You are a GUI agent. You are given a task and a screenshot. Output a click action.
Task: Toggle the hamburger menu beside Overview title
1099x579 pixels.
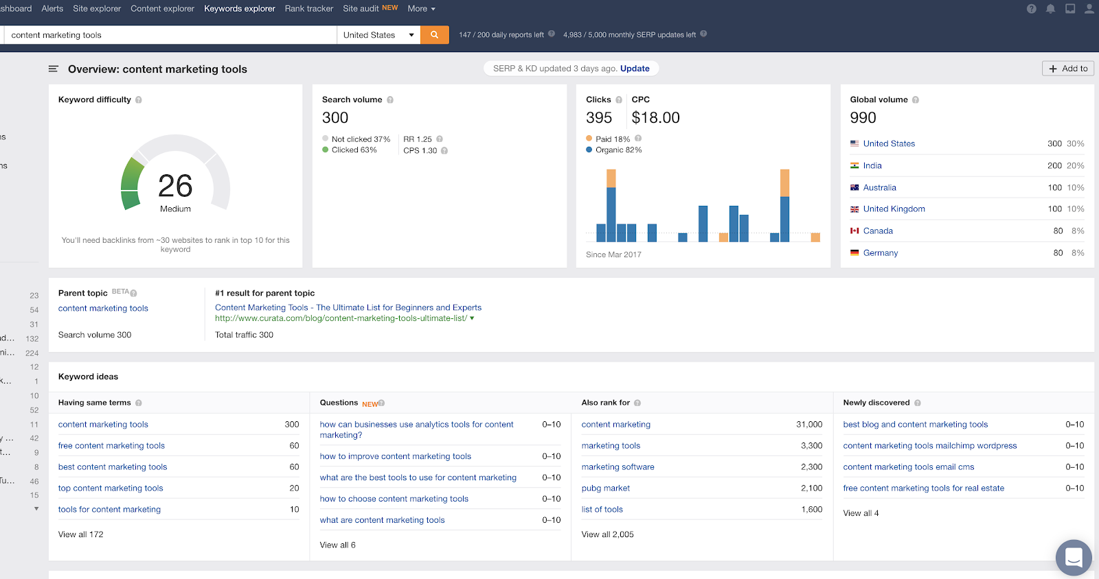pyautogui.click(x=54, y=69)
